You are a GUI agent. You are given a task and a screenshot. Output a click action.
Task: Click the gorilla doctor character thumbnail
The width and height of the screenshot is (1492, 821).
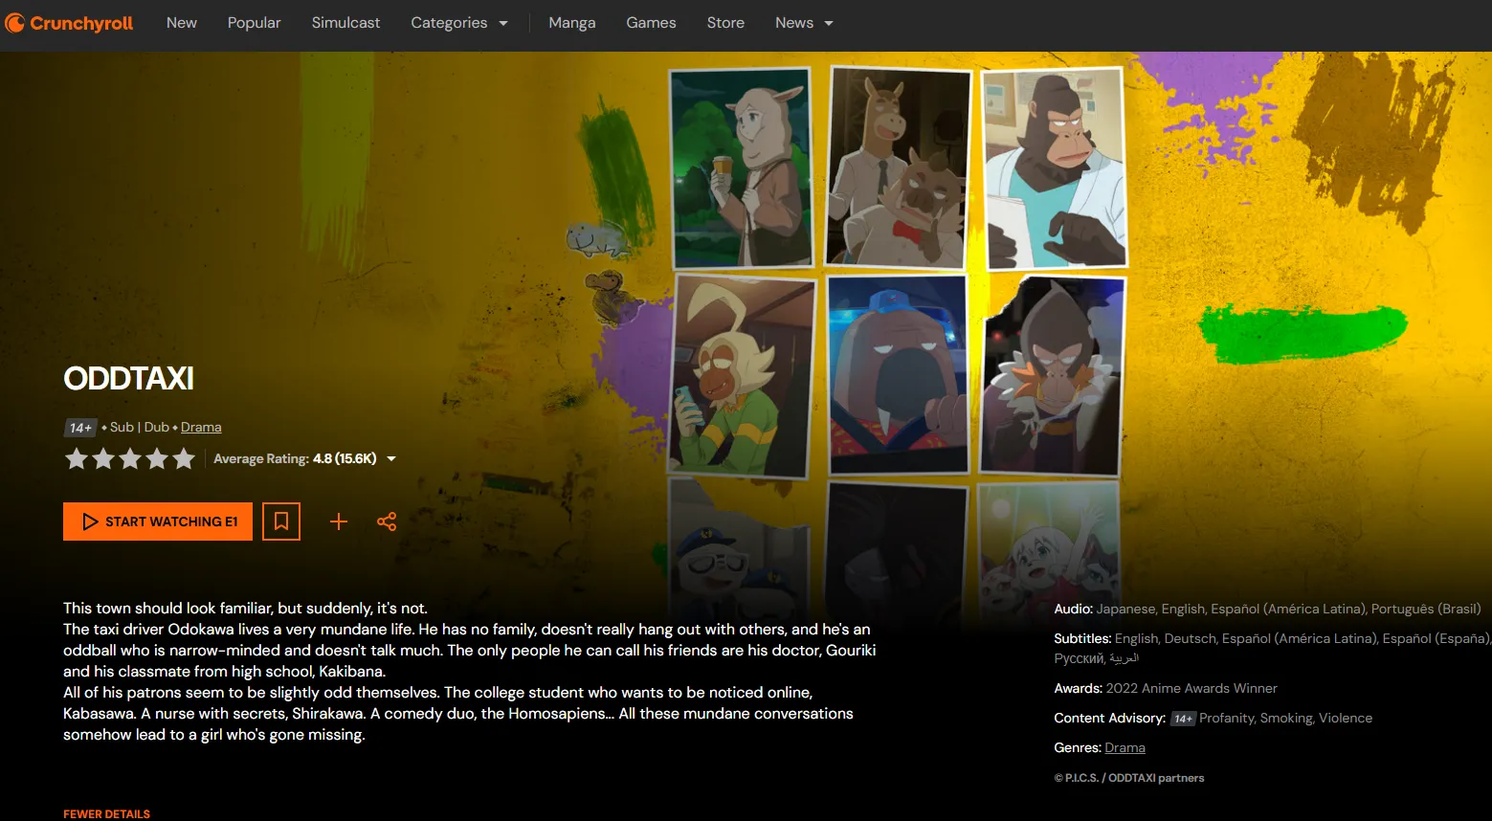click(1054, 168)
